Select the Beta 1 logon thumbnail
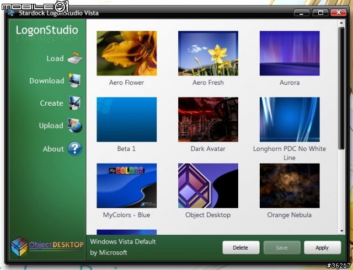Screen dimensions: 353x270 click(127, 119)
